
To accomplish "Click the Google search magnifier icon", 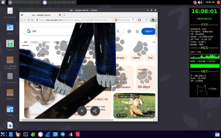I will tap(118, 31).
